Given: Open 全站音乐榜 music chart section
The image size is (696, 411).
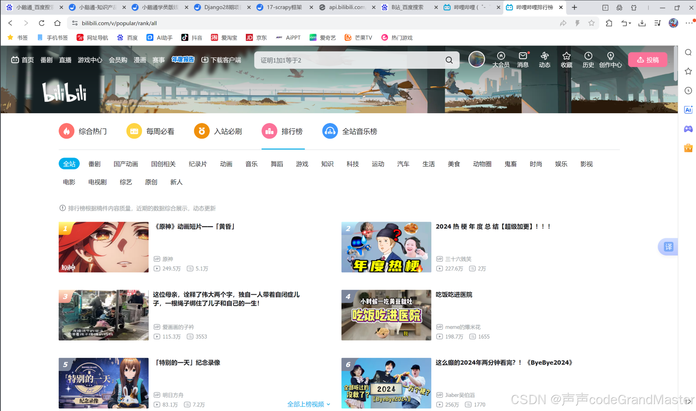Looking at the screenshot, I should [350, 131].
